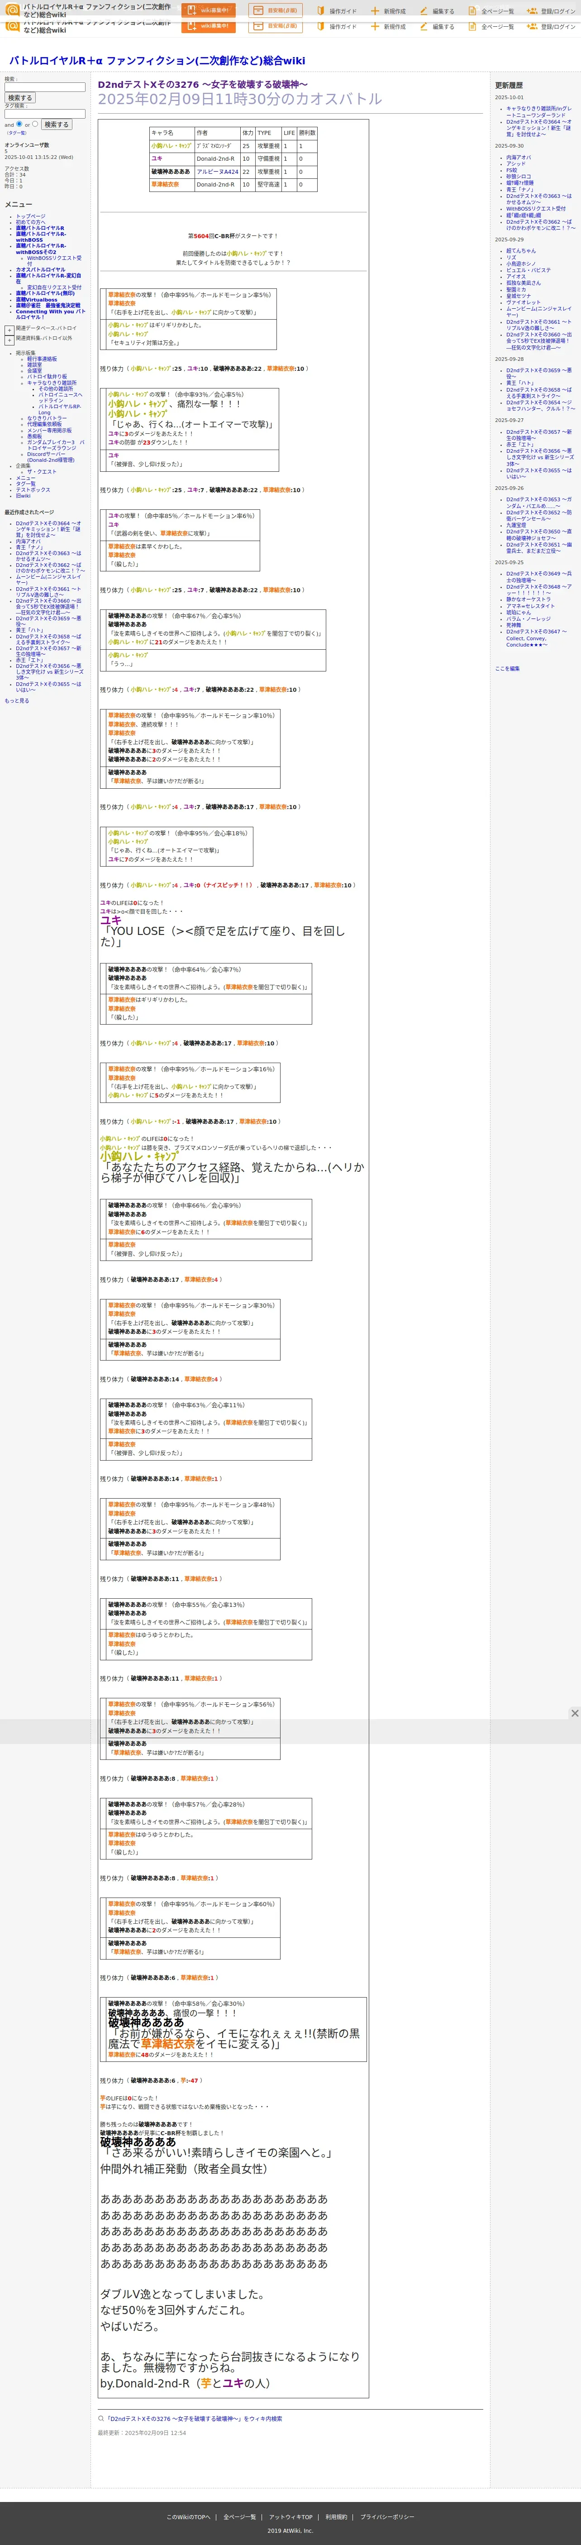
Task: Open アシッド in 更新履歴
Action: pos(516,163)
